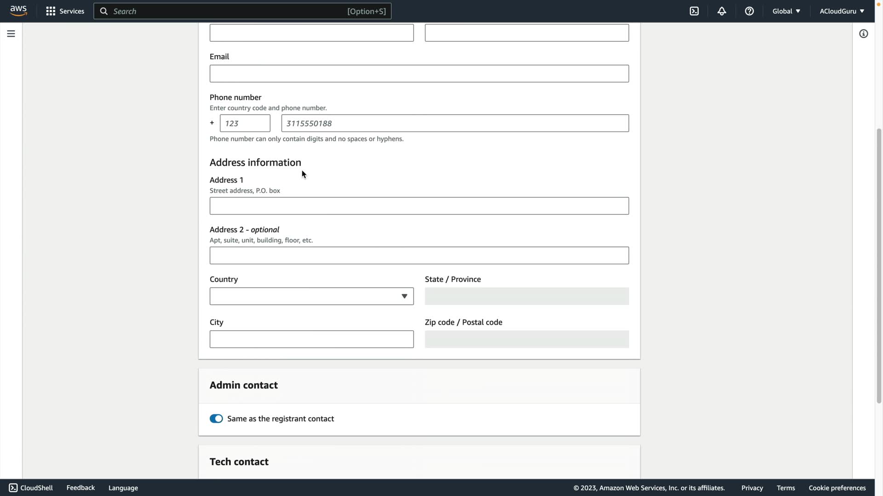Screen dimensions: 883x496
Task: Click Feedback in the footer
Action: pyautogui.click(x=80, y=488)
